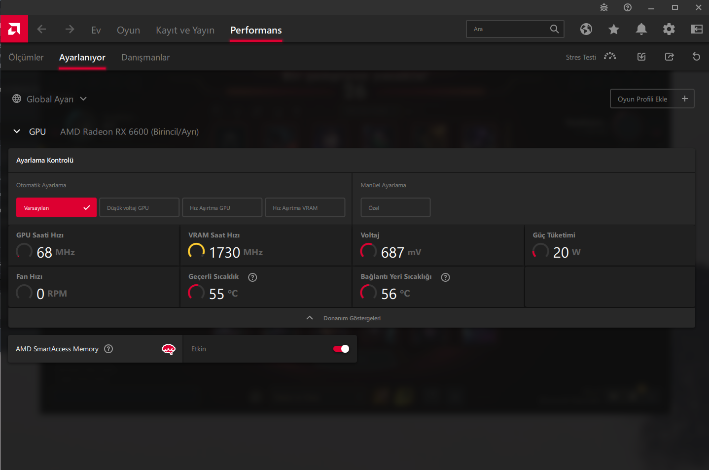This screenshot has width=709, height=470.
Task: Click the GPU Saati Hızı gauge
Action: [x=24, y=251]
